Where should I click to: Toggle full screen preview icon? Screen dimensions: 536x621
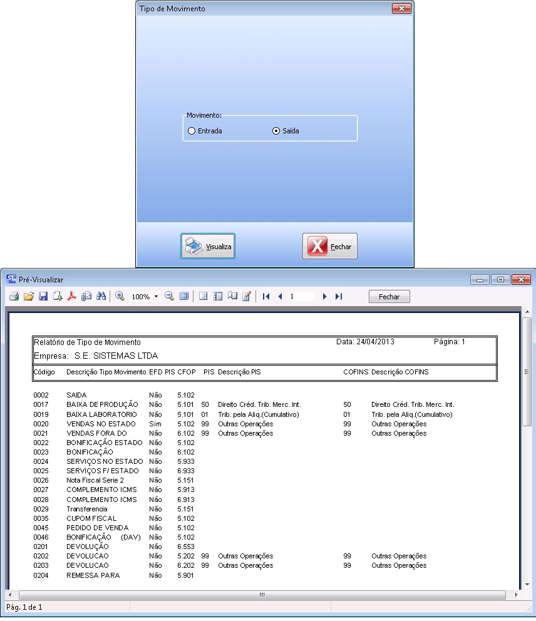[x=183, y=297]
